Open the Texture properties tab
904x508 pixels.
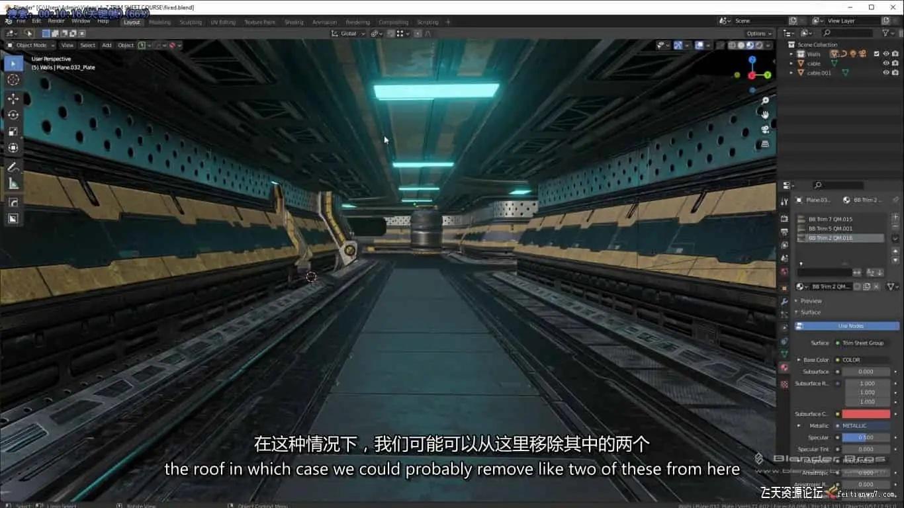coord(784,384)
